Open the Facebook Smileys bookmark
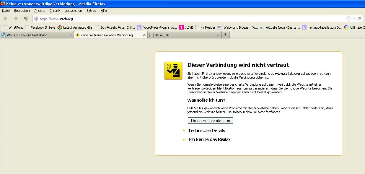This screenshot has width=365, height=174. (40, 27)
